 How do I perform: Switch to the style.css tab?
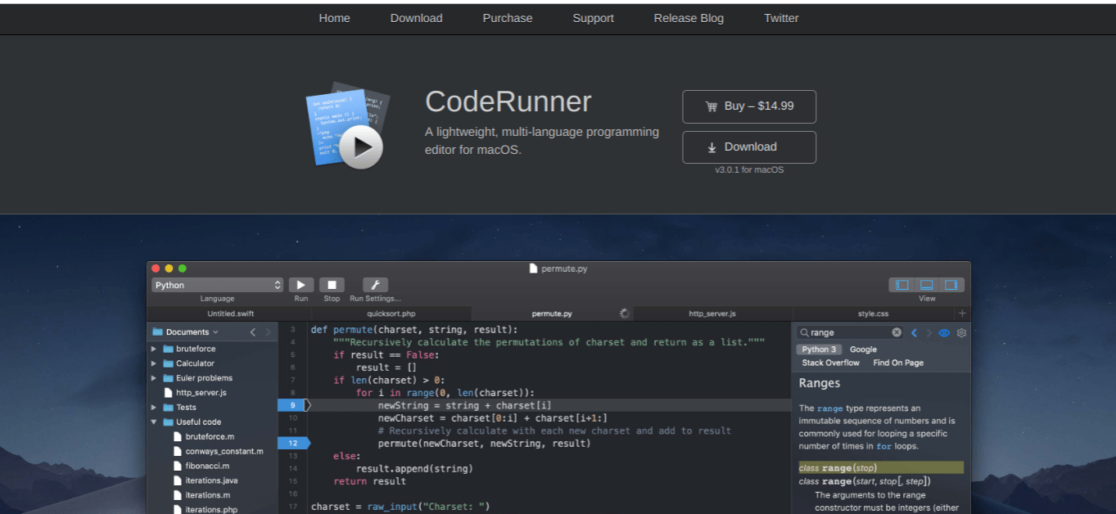[x=874, y=313]
